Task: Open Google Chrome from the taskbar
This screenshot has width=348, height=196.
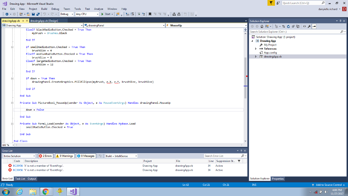Action: 45,192
